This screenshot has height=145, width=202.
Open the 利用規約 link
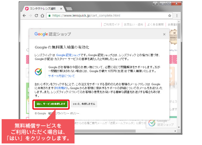click(61, 88)
